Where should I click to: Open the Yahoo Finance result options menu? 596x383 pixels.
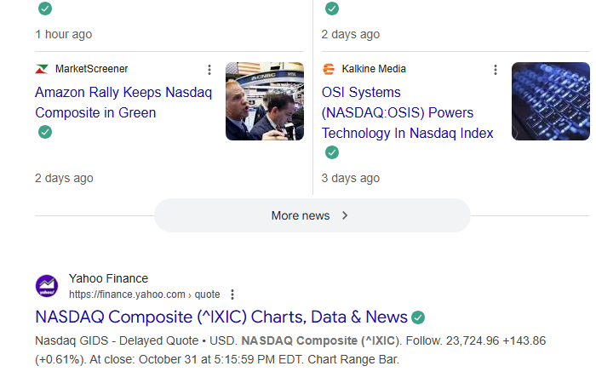pyautogui.click(x=232, y=294)
